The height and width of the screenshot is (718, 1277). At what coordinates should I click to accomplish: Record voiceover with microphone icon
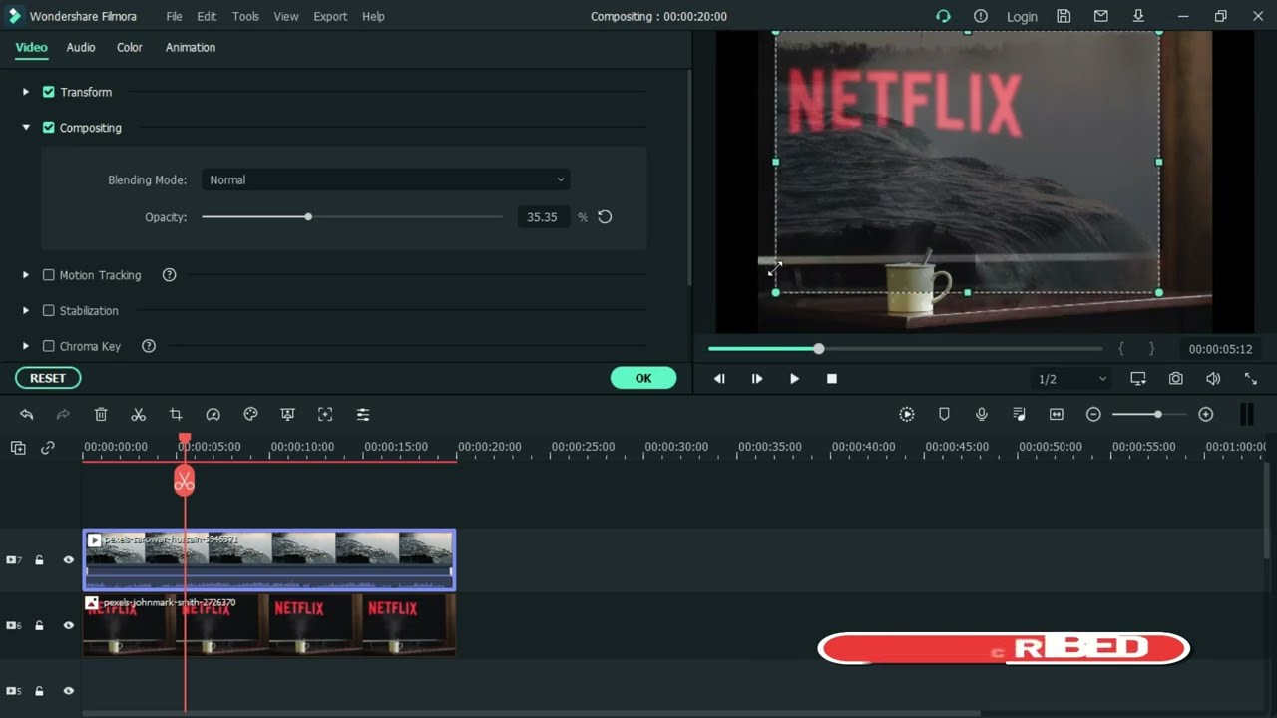982,414
